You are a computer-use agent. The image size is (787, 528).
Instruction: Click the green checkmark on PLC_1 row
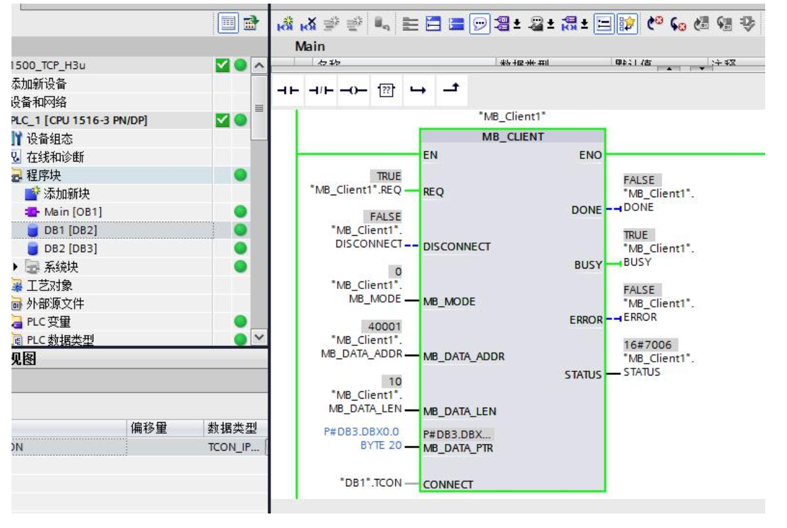(223, 120)
